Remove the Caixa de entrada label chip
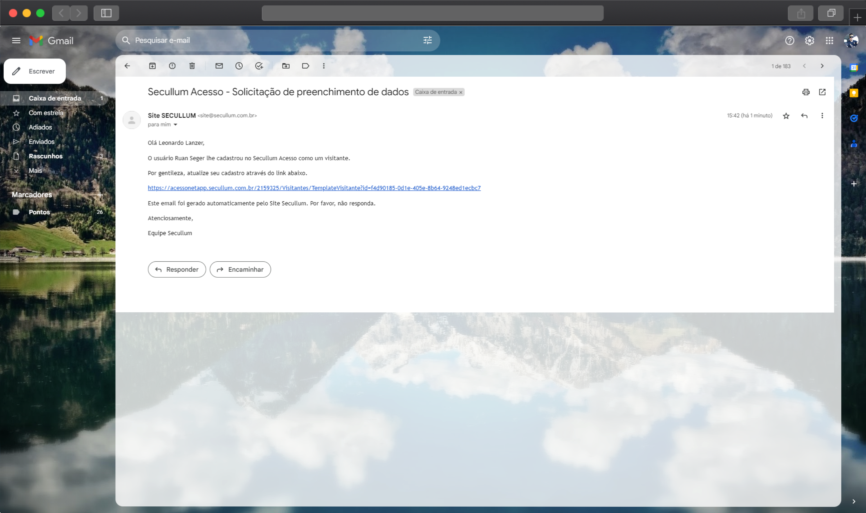This screenshot has height=513, width=866. pyautogui.click(x=461, y=92)
